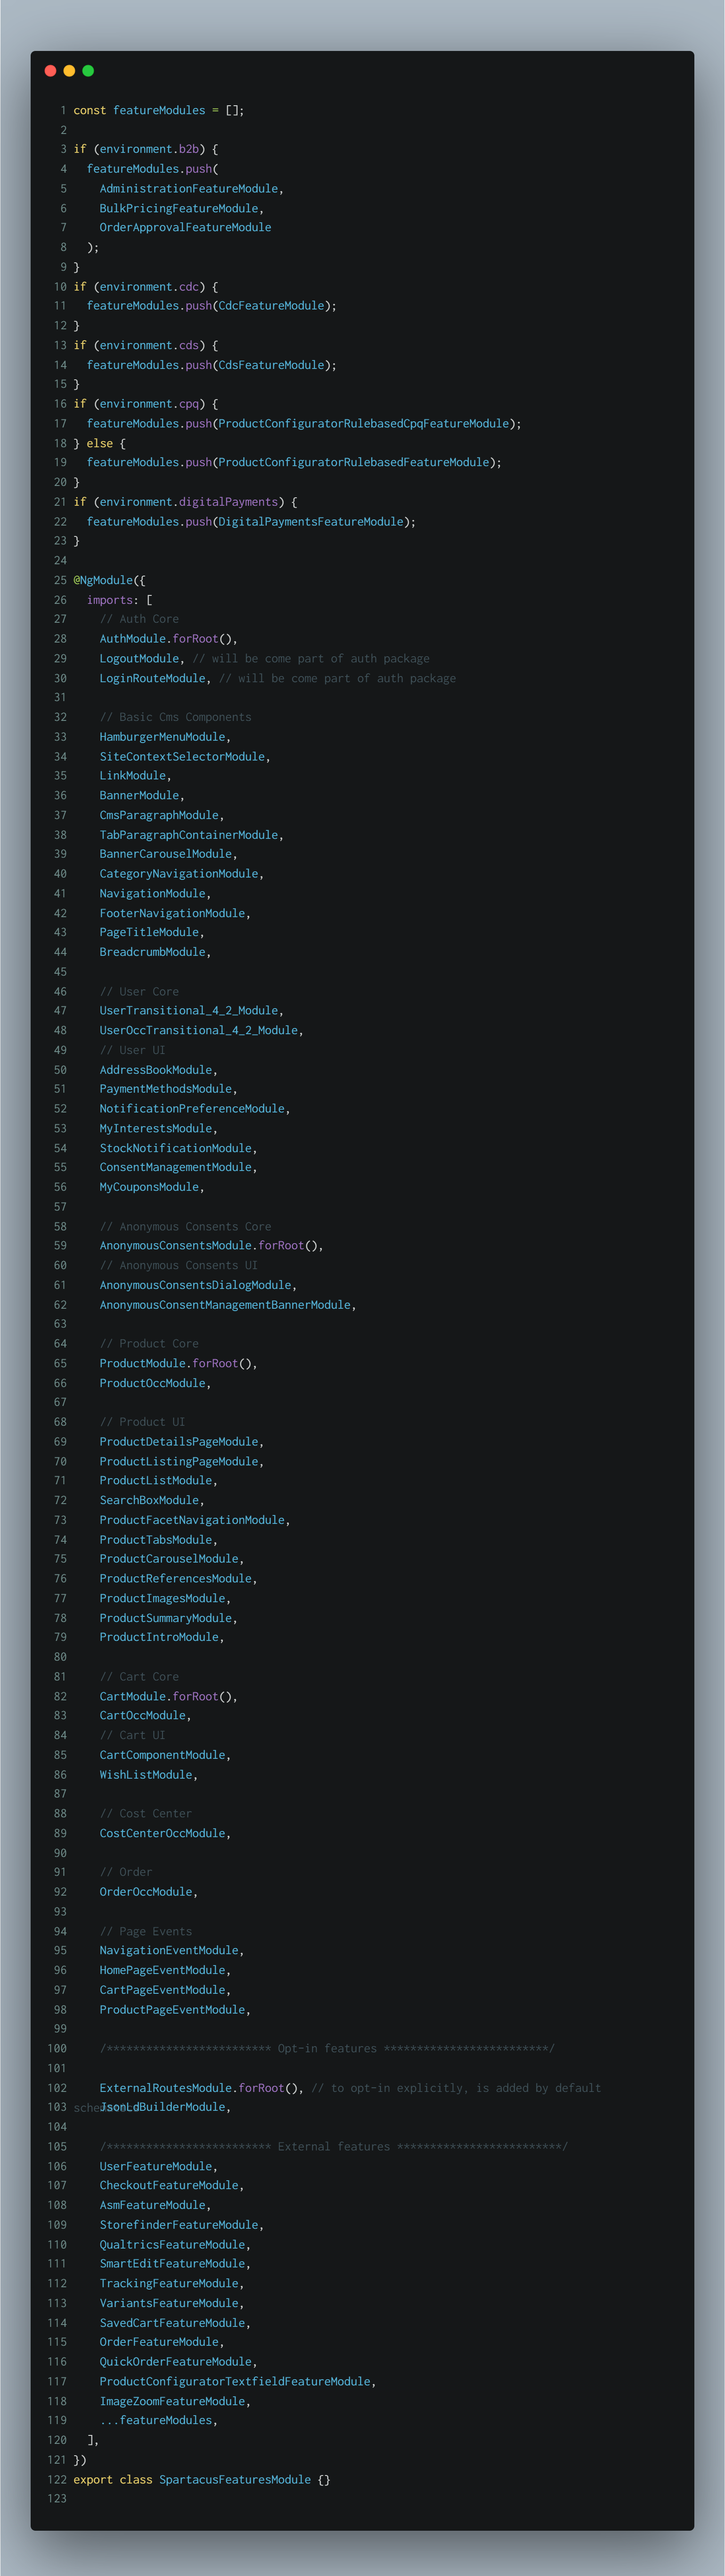This screenshot has height=2576, width=725.
Task: Click AnonymousConsentManagementBannerModule
Action: coord(225,1305)
